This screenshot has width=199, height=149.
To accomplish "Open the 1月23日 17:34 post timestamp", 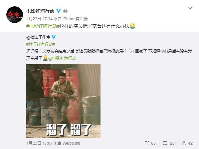I will coord(39,19).
